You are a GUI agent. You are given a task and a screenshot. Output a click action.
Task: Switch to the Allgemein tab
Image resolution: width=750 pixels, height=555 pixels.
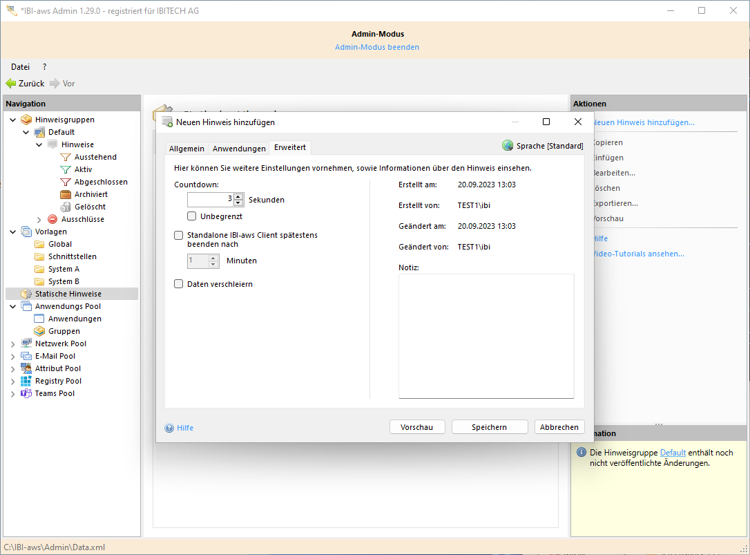[186, 149]
